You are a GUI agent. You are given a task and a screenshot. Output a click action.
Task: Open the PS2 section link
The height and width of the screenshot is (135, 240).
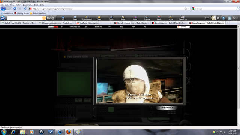coord(121,27)
